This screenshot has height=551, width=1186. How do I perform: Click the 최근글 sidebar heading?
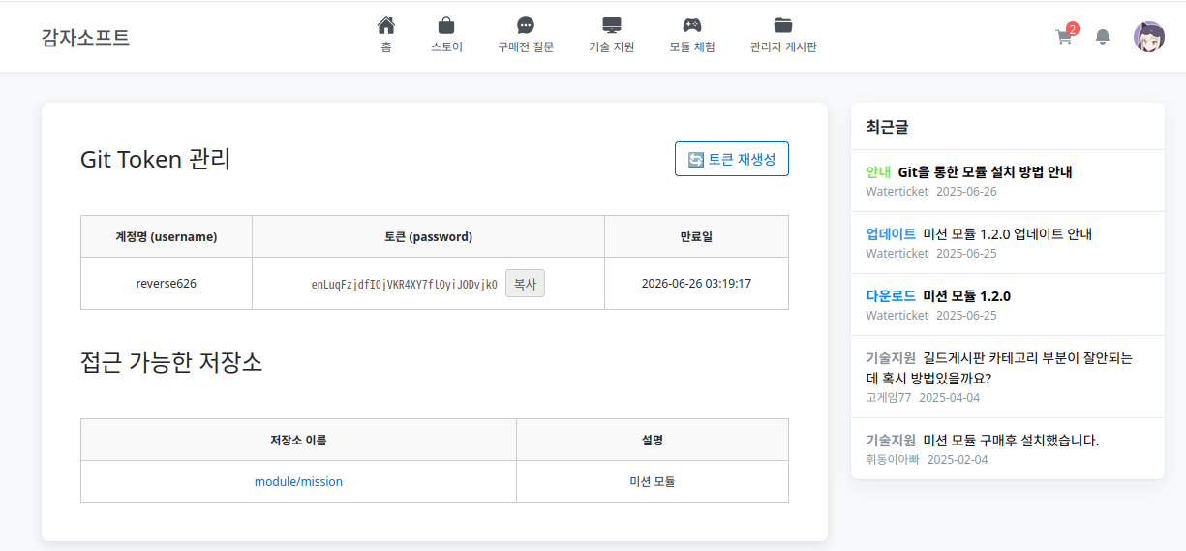point(887,127)
